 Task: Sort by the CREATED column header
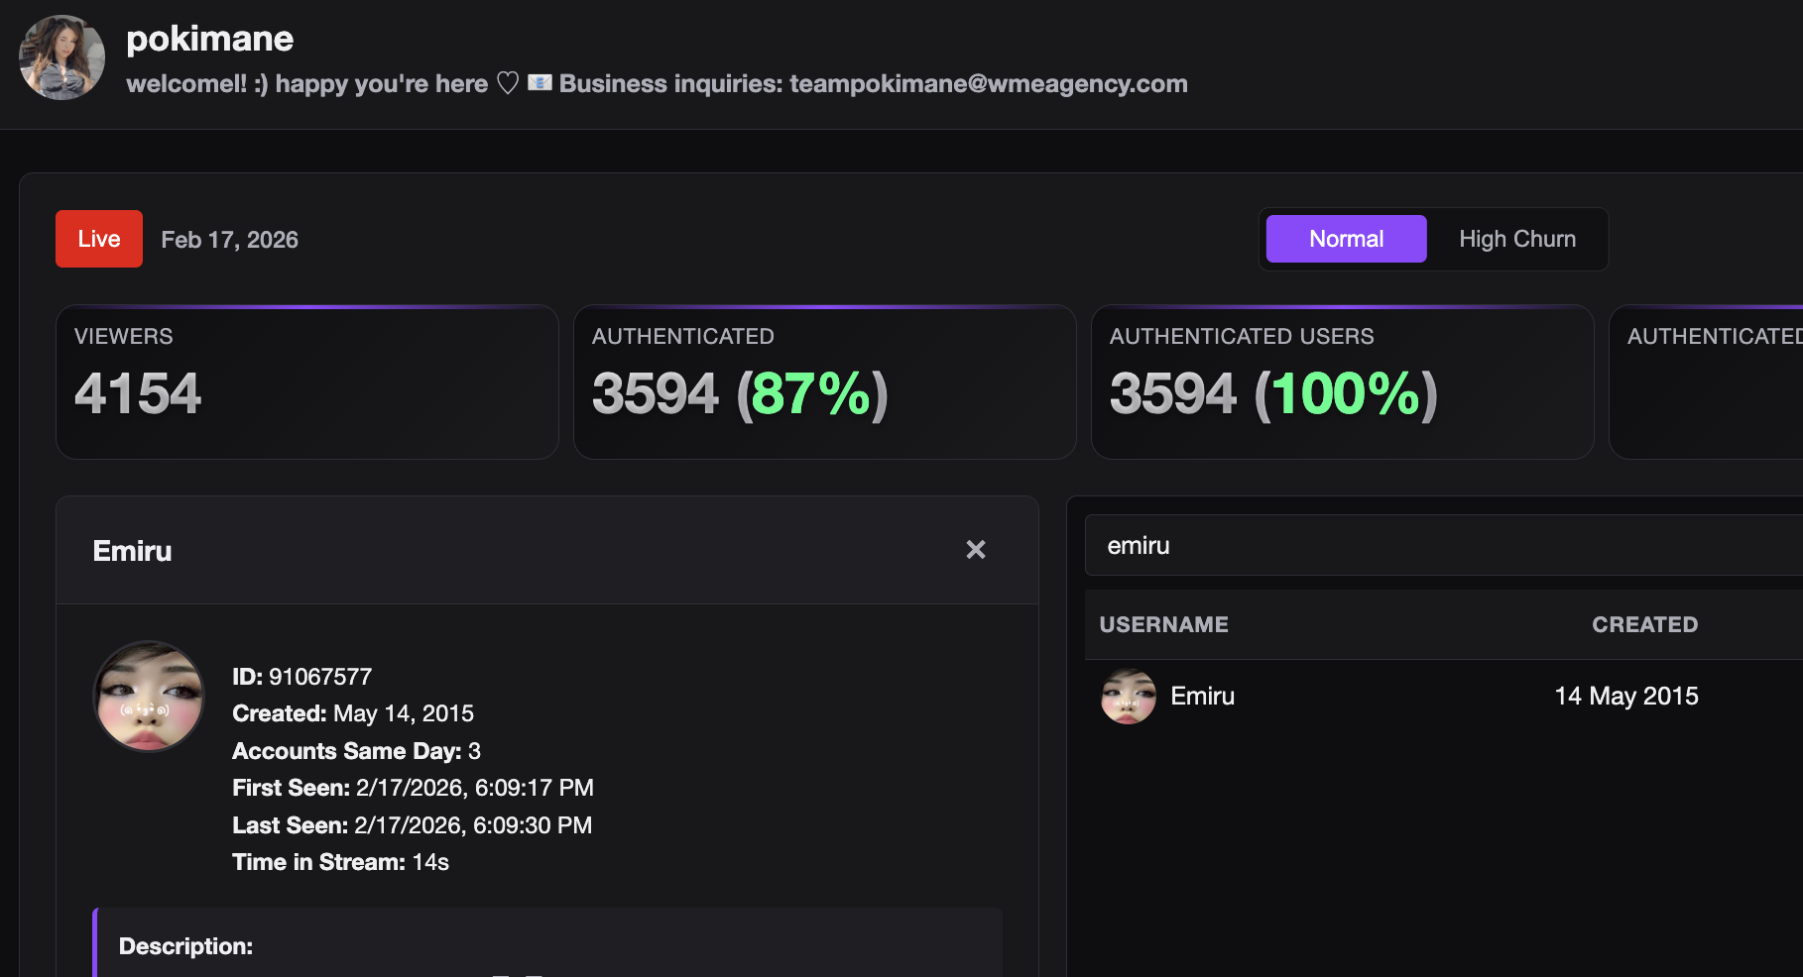coord(1644,624)
